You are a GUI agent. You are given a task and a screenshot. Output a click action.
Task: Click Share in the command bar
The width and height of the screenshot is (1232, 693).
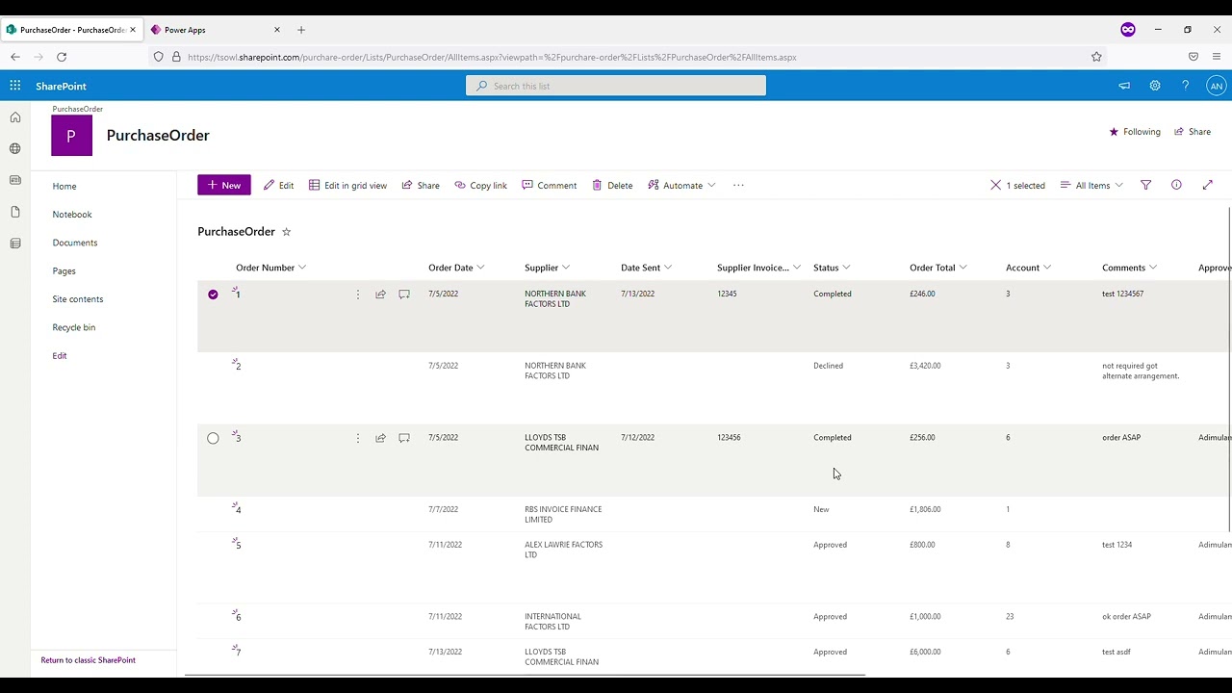pyautogui.click(x=421, y=185)
